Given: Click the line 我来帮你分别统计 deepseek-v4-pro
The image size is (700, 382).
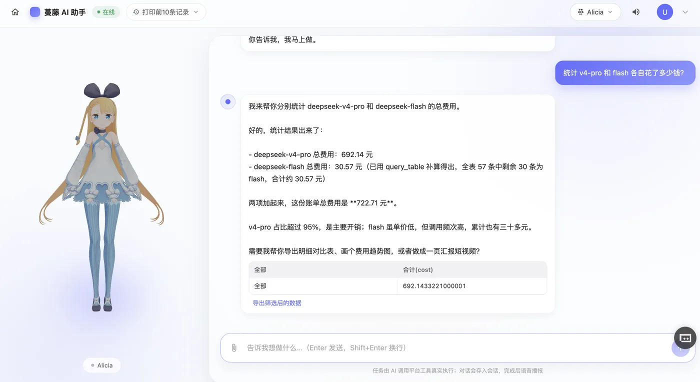Looking at the screenshot, I should [354, 106].
